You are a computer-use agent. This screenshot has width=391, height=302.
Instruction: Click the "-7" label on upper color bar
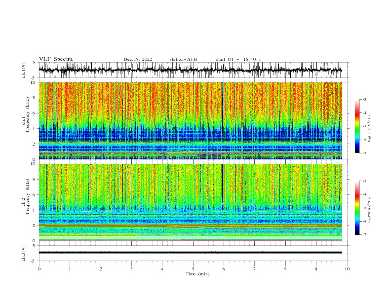(x=364, y=153)
